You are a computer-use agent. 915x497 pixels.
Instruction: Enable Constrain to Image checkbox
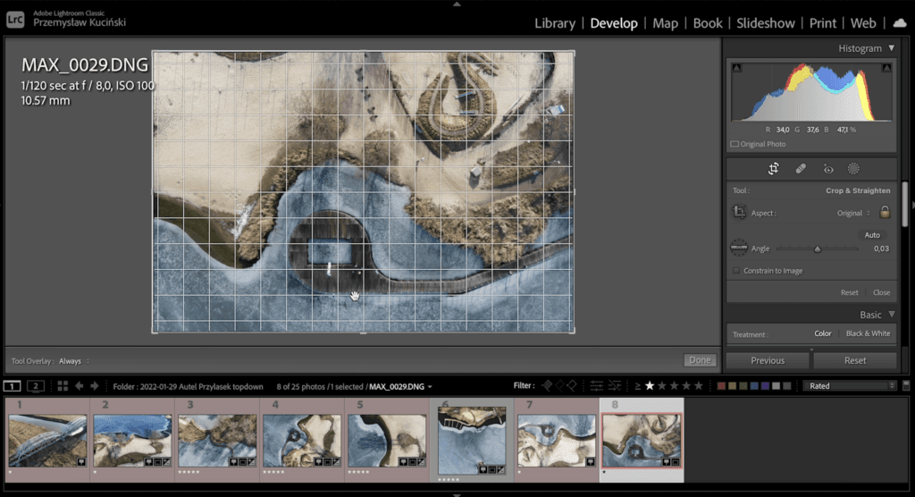[x=736, y=271]
